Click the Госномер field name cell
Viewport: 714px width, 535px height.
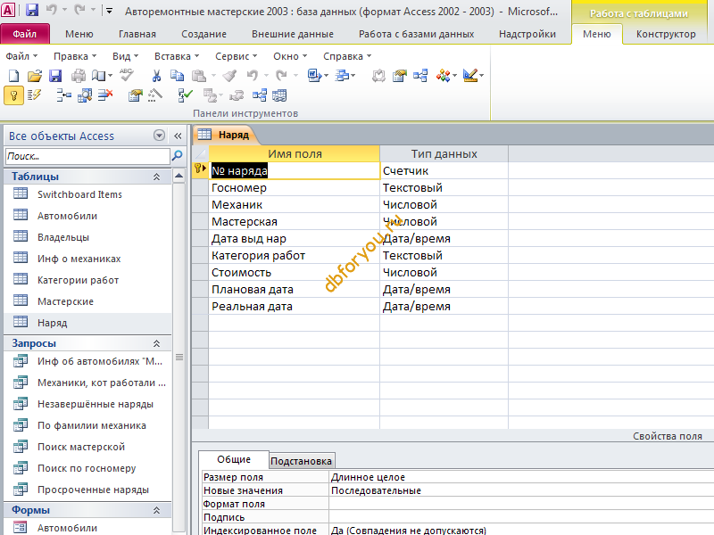coord(294,188)
